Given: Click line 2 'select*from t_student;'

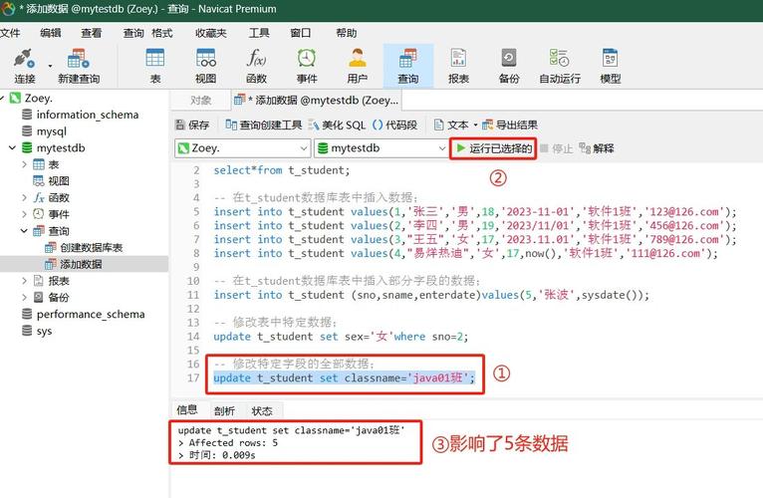Looking at the screenshot, I should click(282, 170).
